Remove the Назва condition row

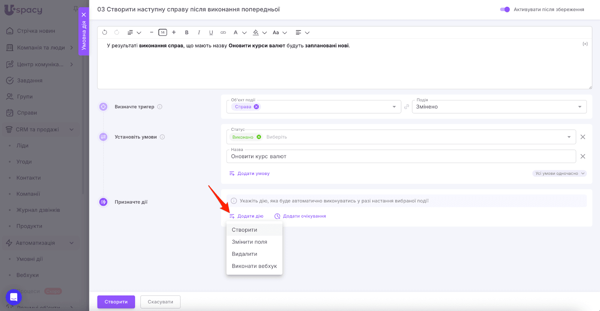pos(583,157)
